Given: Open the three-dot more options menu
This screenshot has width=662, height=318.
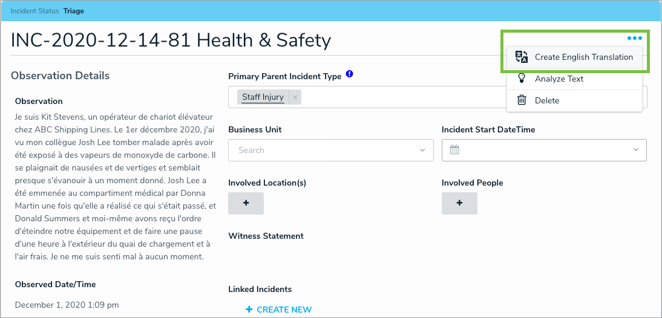Looking at the screenshot, I should point(634,38).
